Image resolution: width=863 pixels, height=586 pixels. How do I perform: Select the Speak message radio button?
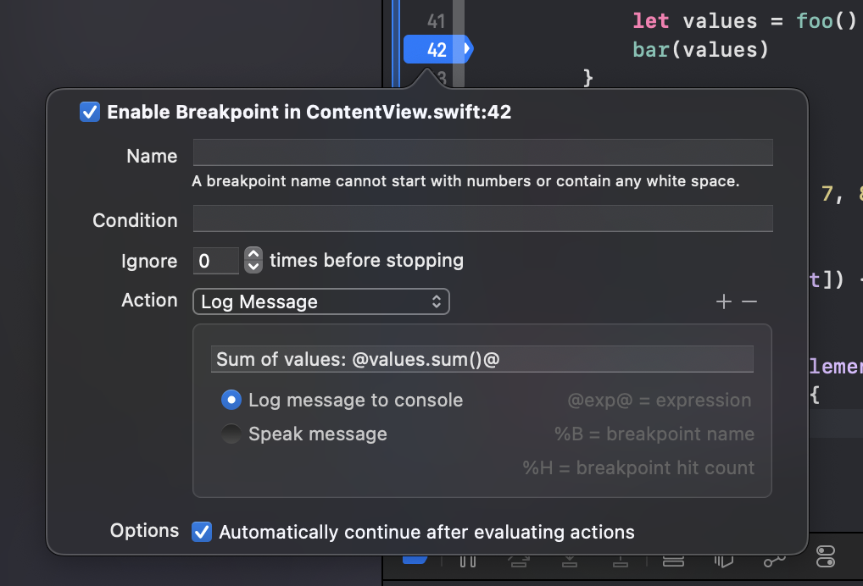pos(231,434)
